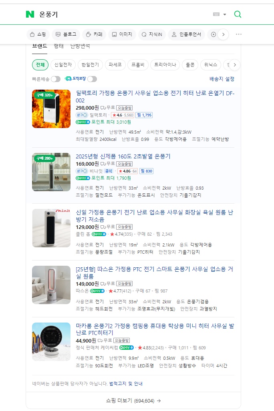This screenshot has height=411, width=274.
Task: Open 배송지 설정 link
Action: coord(222,79)
